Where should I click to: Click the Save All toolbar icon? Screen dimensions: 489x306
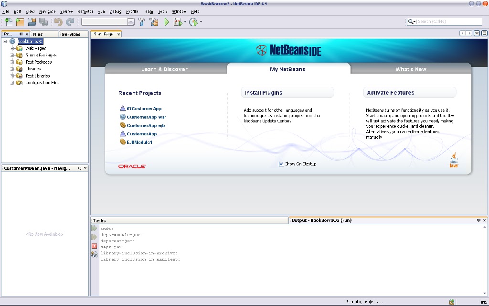(x=43, y=22)
